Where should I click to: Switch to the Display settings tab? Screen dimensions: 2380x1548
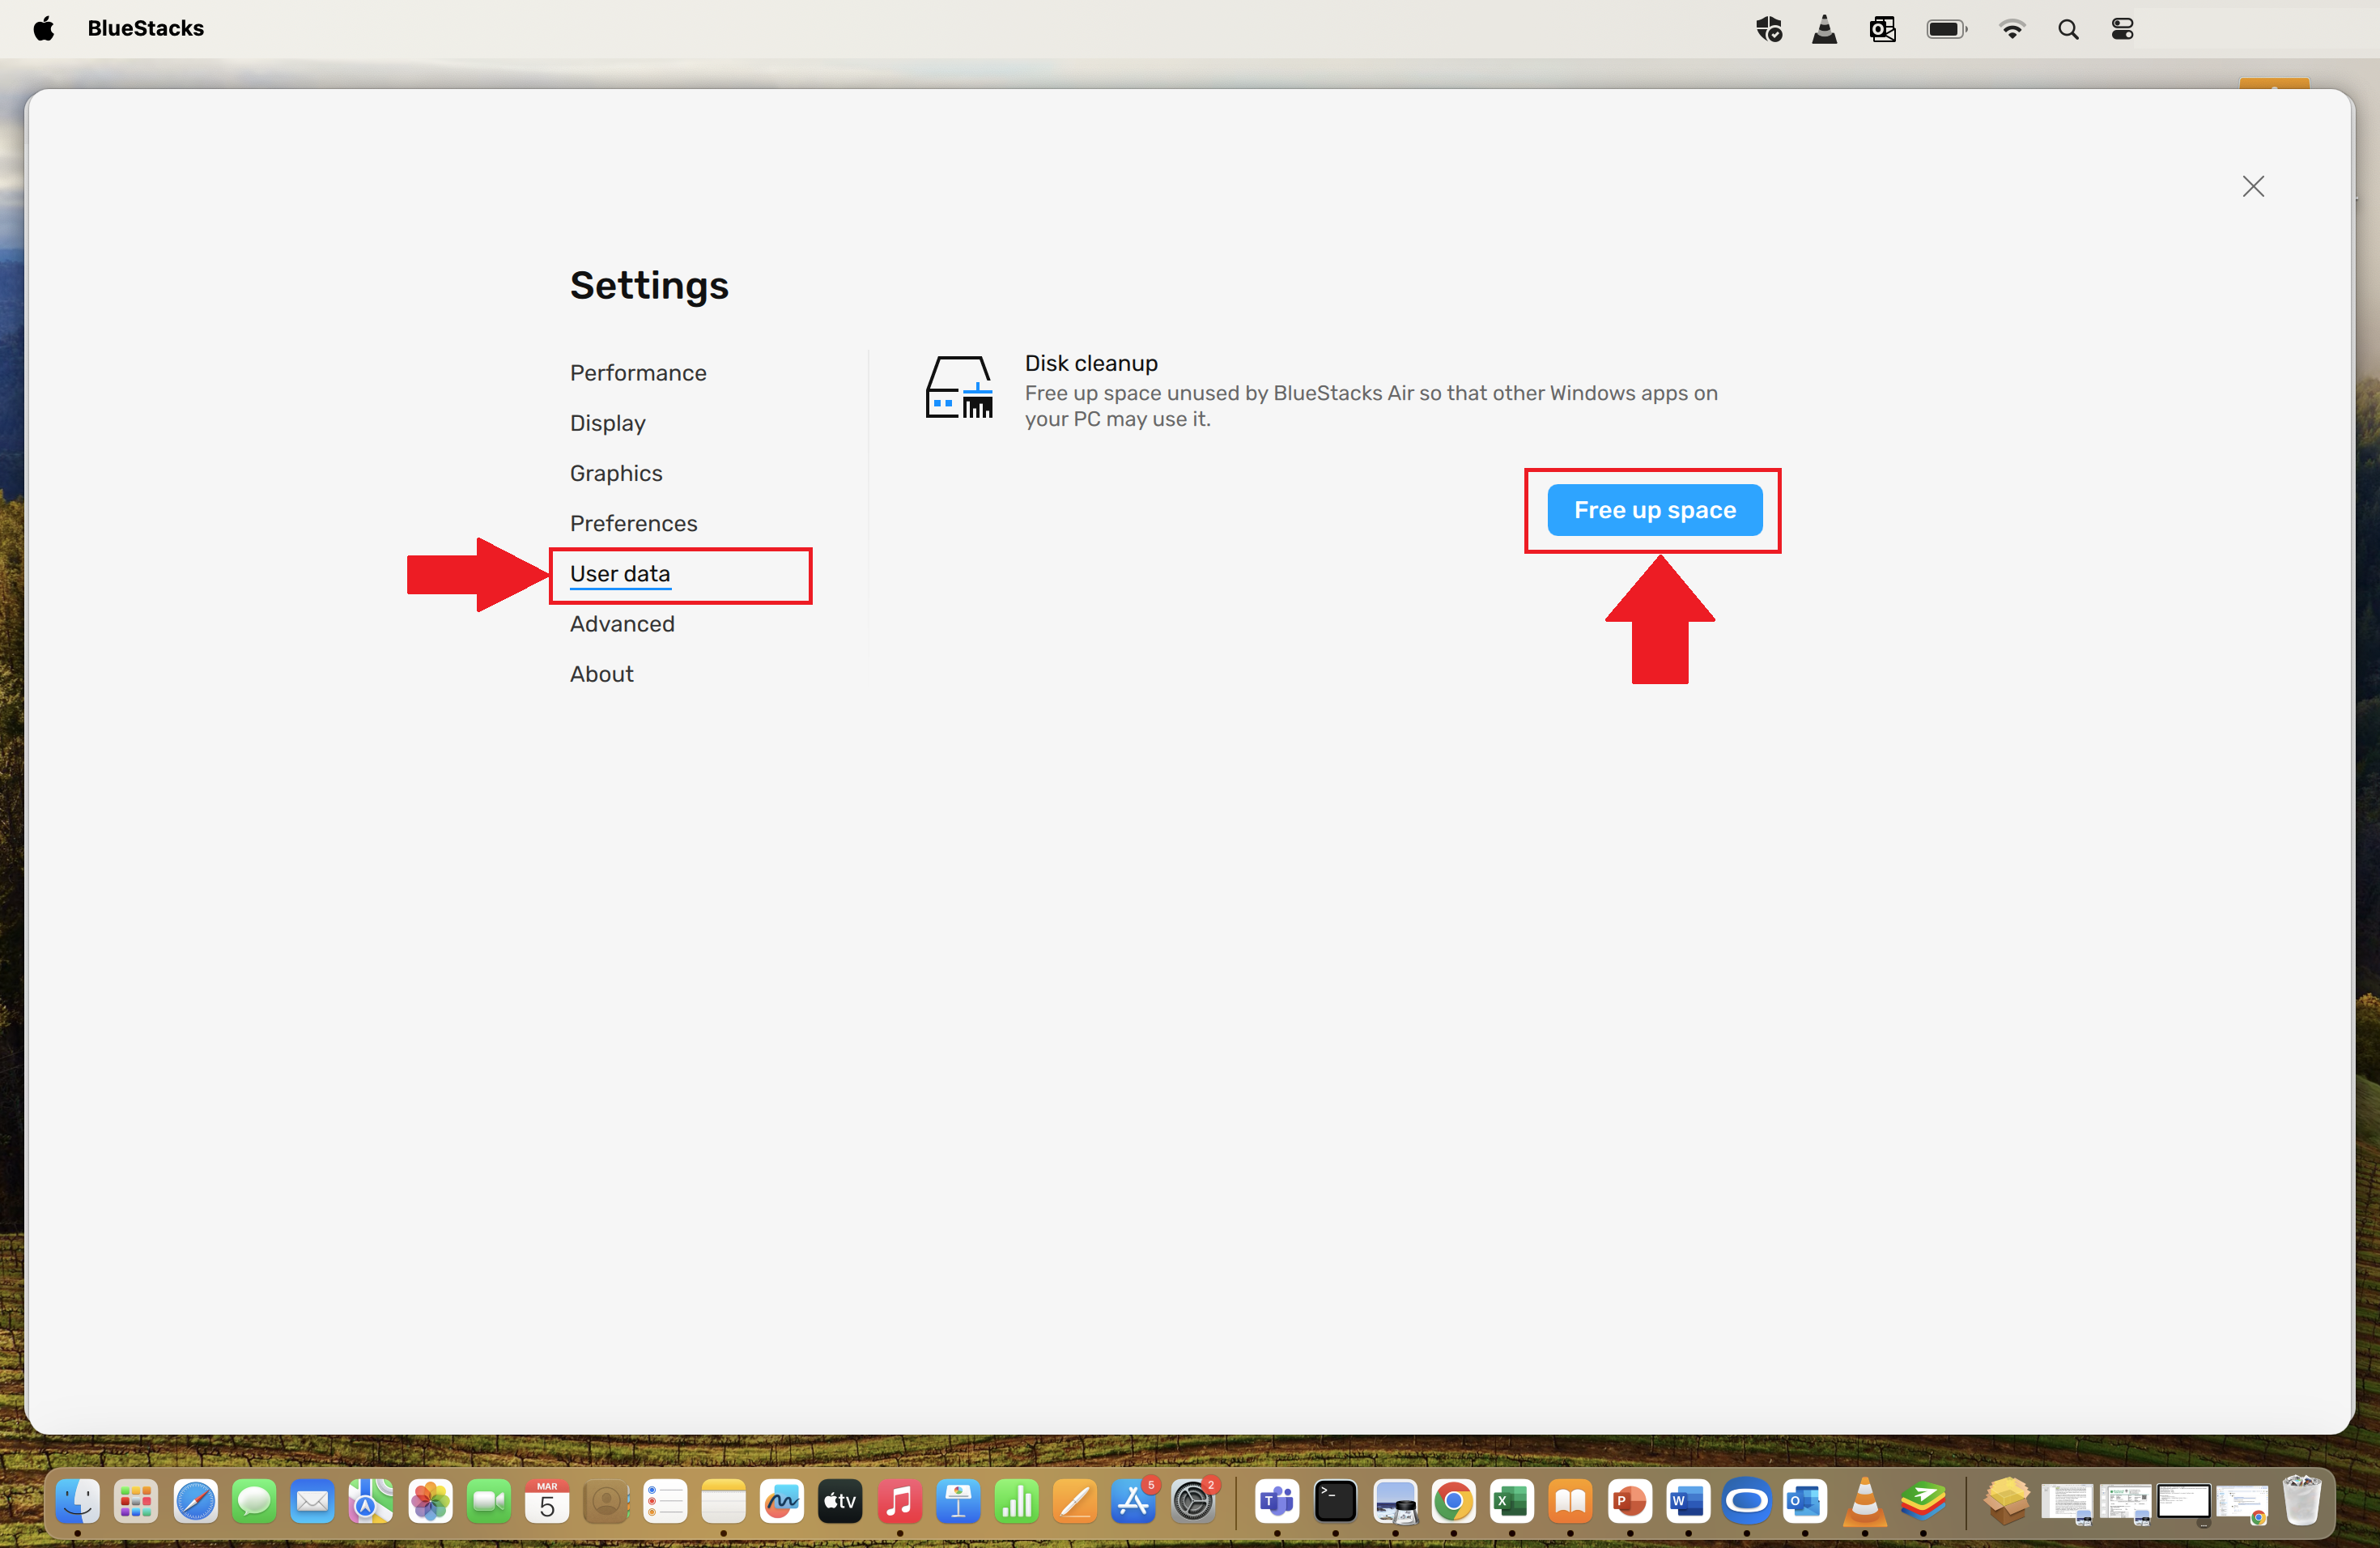click(x=607, y=423)
